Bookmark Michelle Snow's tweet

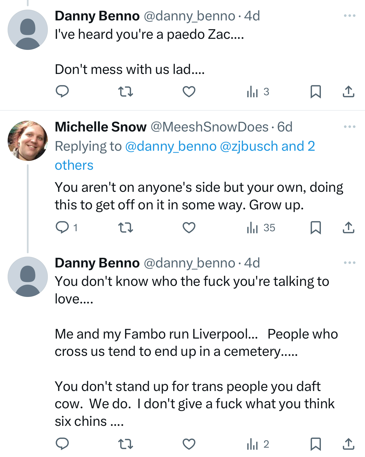[x=315, y=228]
